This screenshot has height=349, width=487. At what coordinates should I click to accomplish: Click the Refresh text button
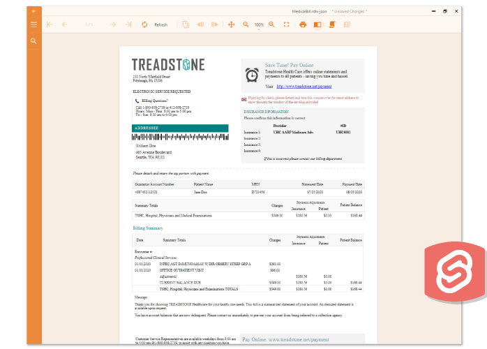pyautogui.click(x=161, y=25)
